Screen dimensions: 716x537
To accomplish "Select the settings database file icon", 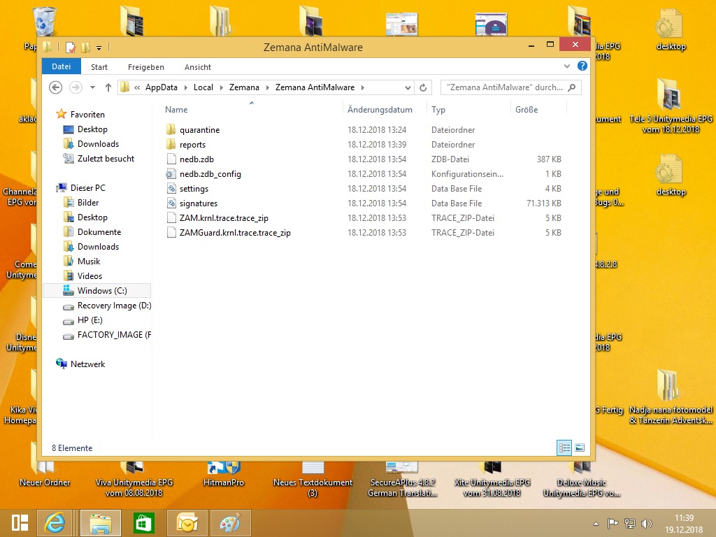I will coord(171,189).
